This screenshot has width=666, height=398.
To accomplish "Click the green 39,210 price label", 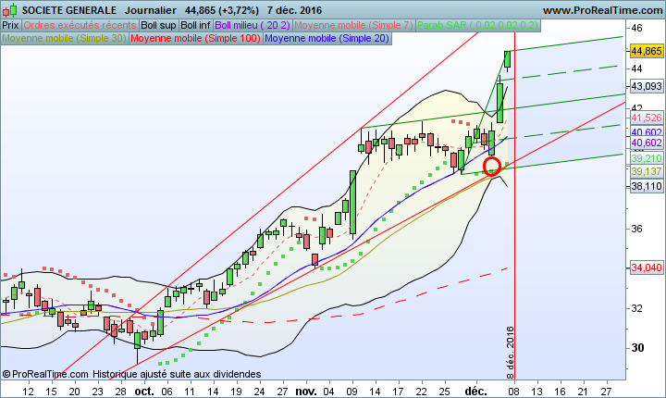I will pos(647,158).
